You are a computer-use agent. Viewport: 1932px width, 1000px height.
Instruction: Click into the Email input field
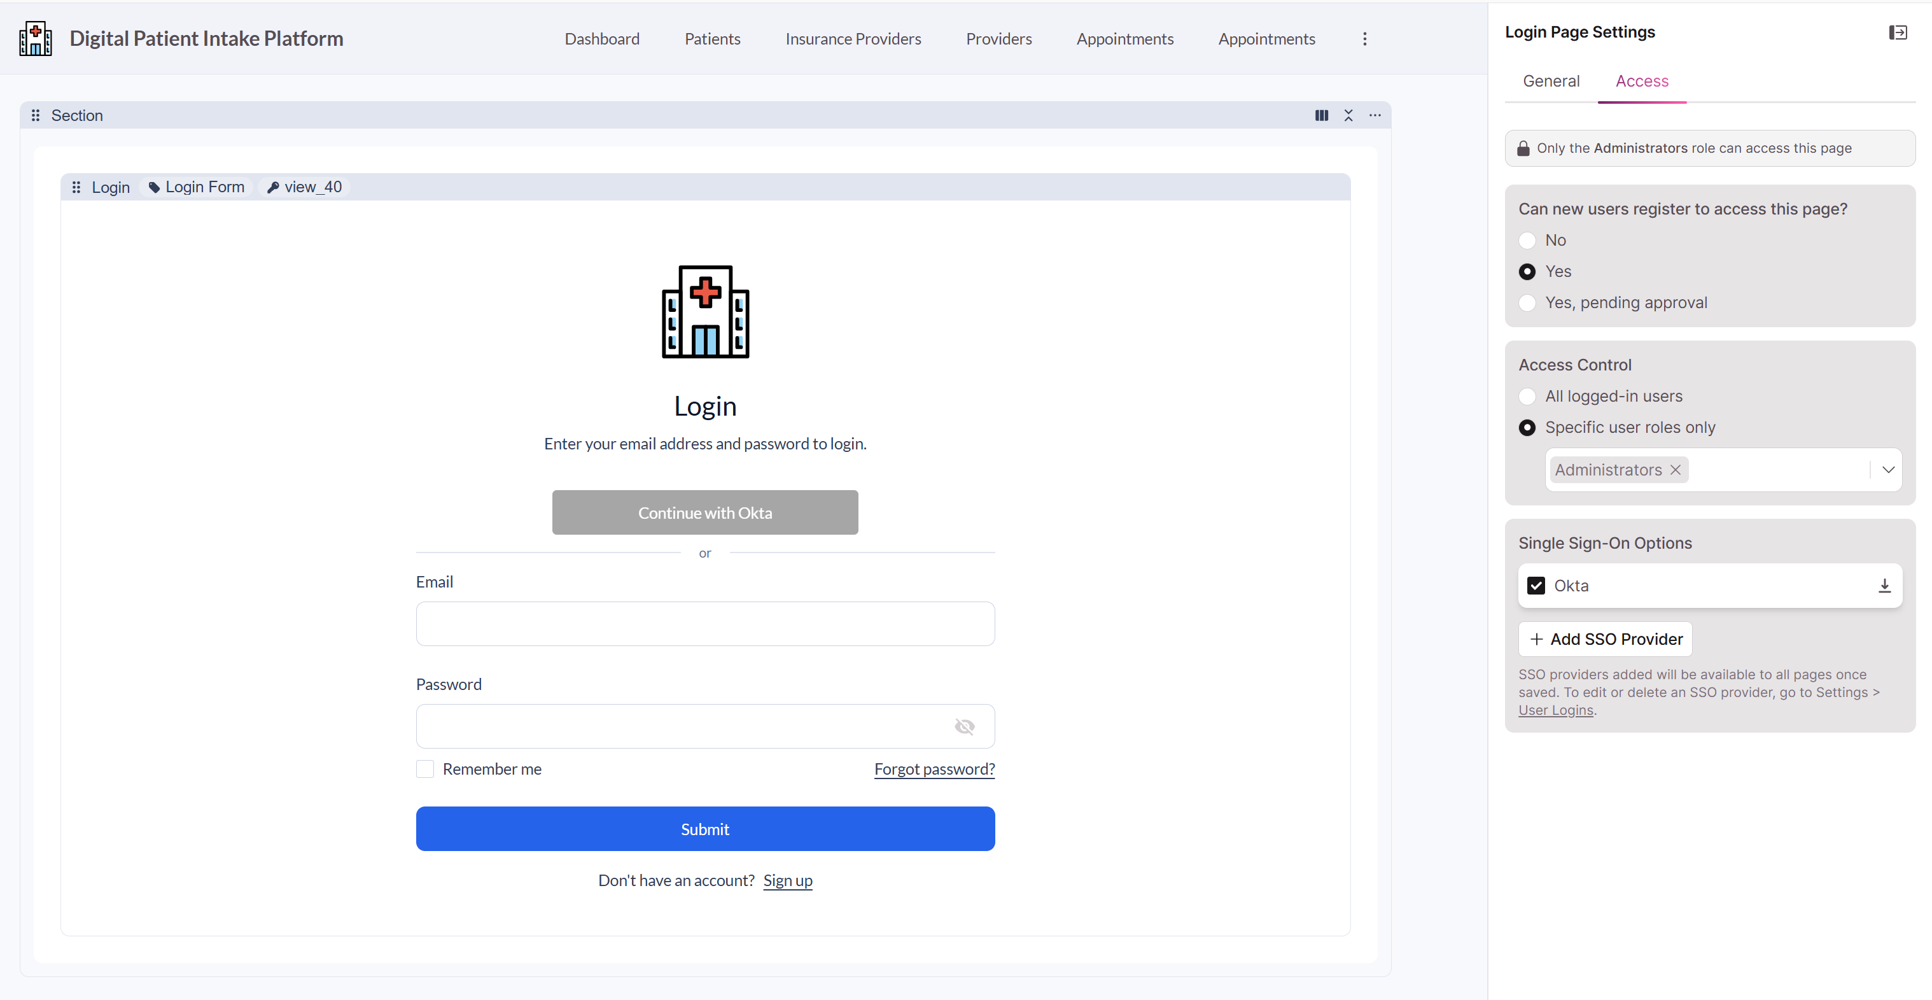click(705, 623)
